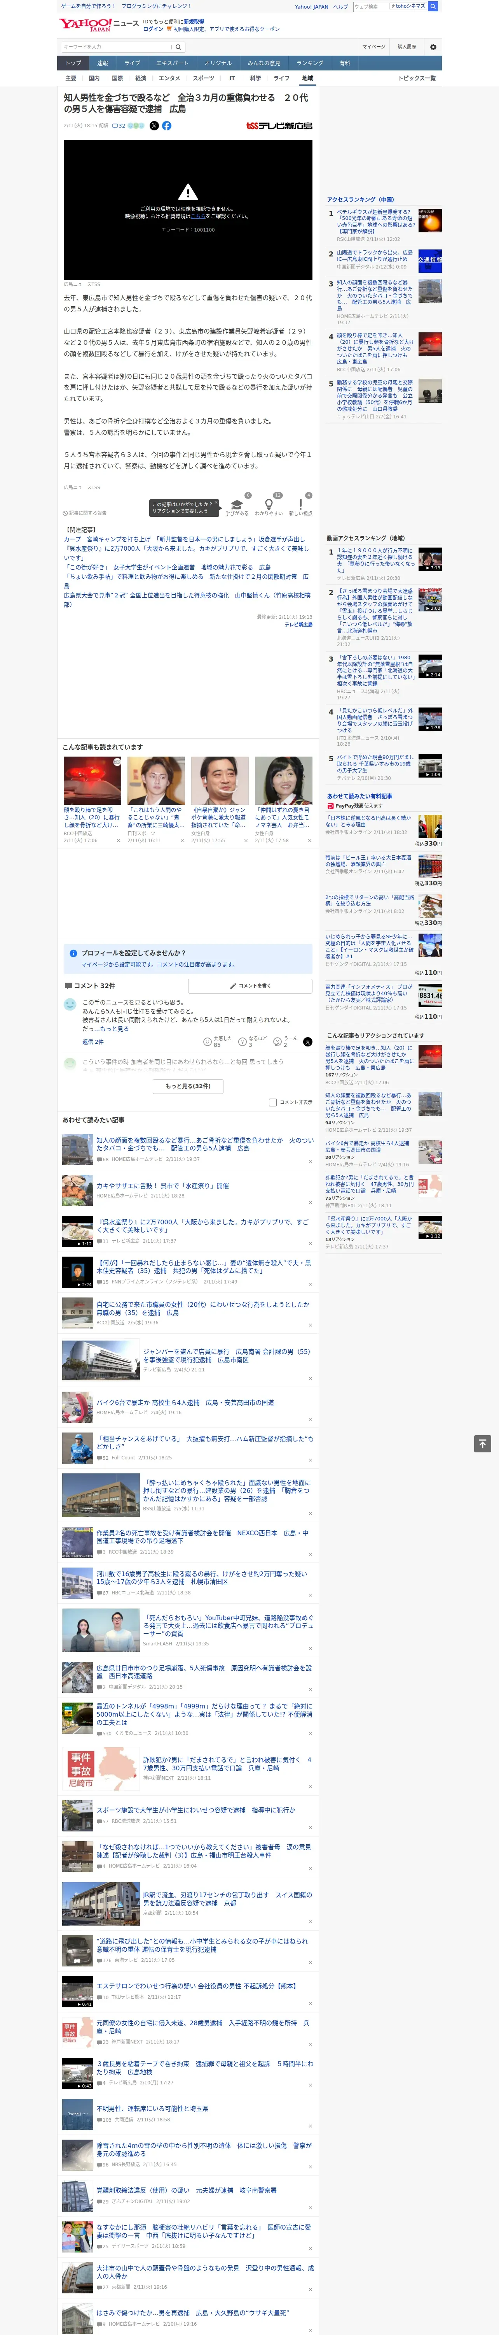The height and width of the screenshot is (2335, 499).
Task: Open video ranking item 1年に19000人が行方不明
Action: (376, 560)
